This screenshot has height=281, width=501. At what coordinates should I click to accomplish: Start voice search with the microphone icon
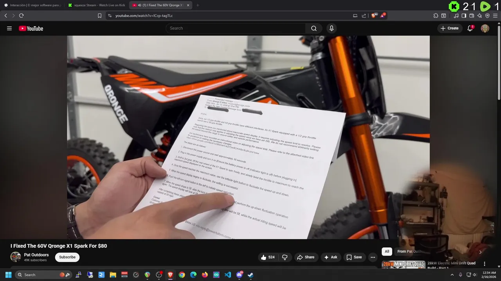pyautogui.click(x=332, y=28)
